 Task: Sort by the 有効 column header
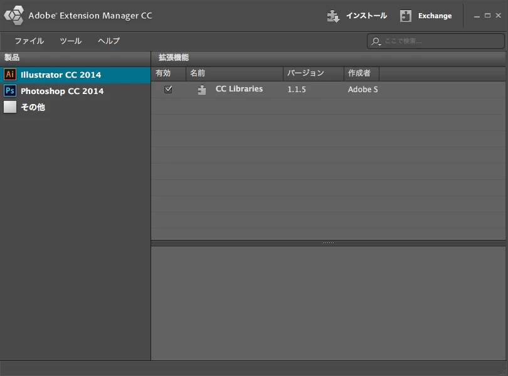pyautogui.click(x=169, y=73)
